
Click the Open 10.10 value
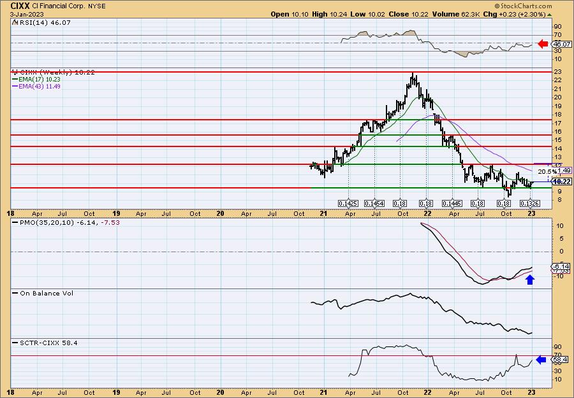(290, 14)
